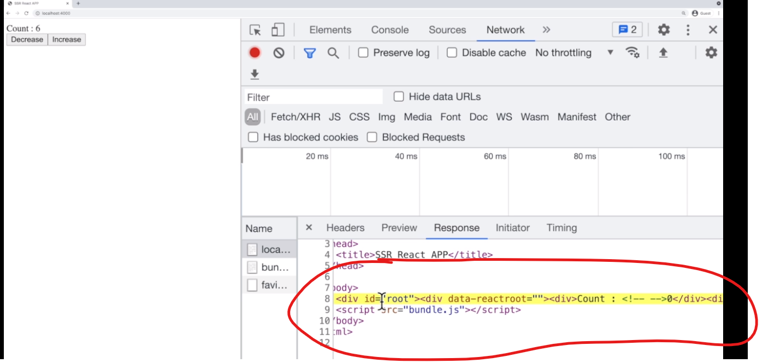Viewport: 762px width, 363px height.
Task: Open the Preview tab
Action: 399,228
